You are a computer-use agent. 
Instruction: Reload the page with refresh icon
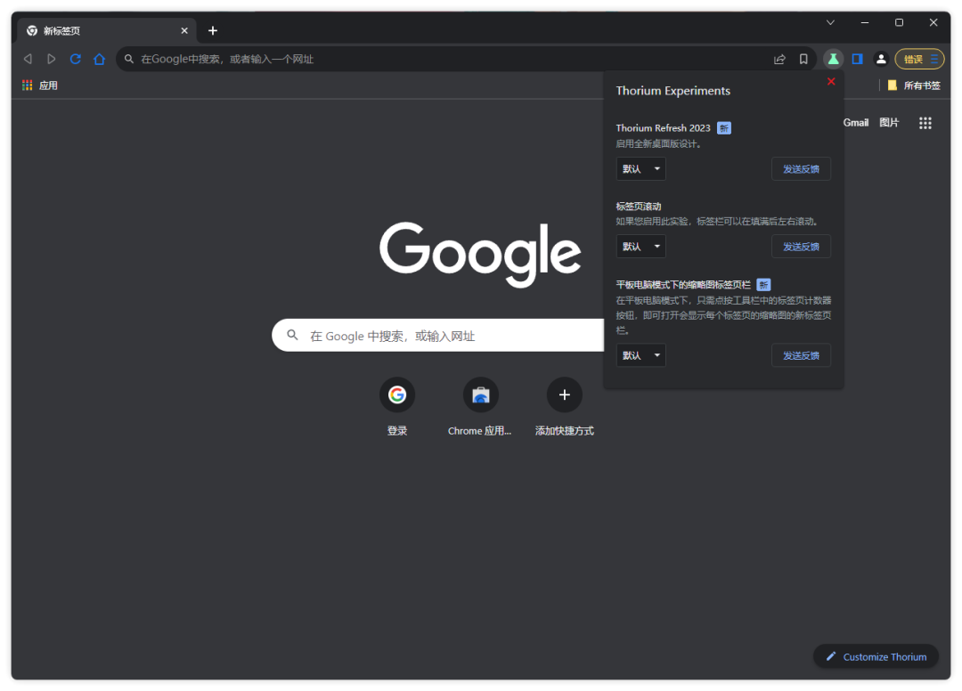pyautogui.click(x=76, y=59)
